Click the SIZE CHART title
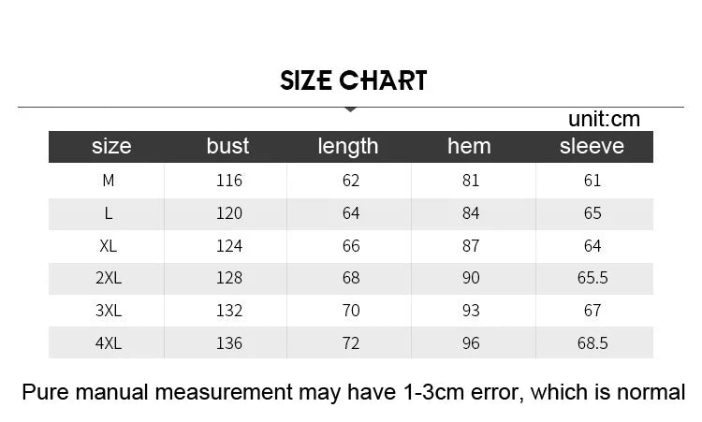The height and width of the screenshot is (422, 702). [353, 80]
